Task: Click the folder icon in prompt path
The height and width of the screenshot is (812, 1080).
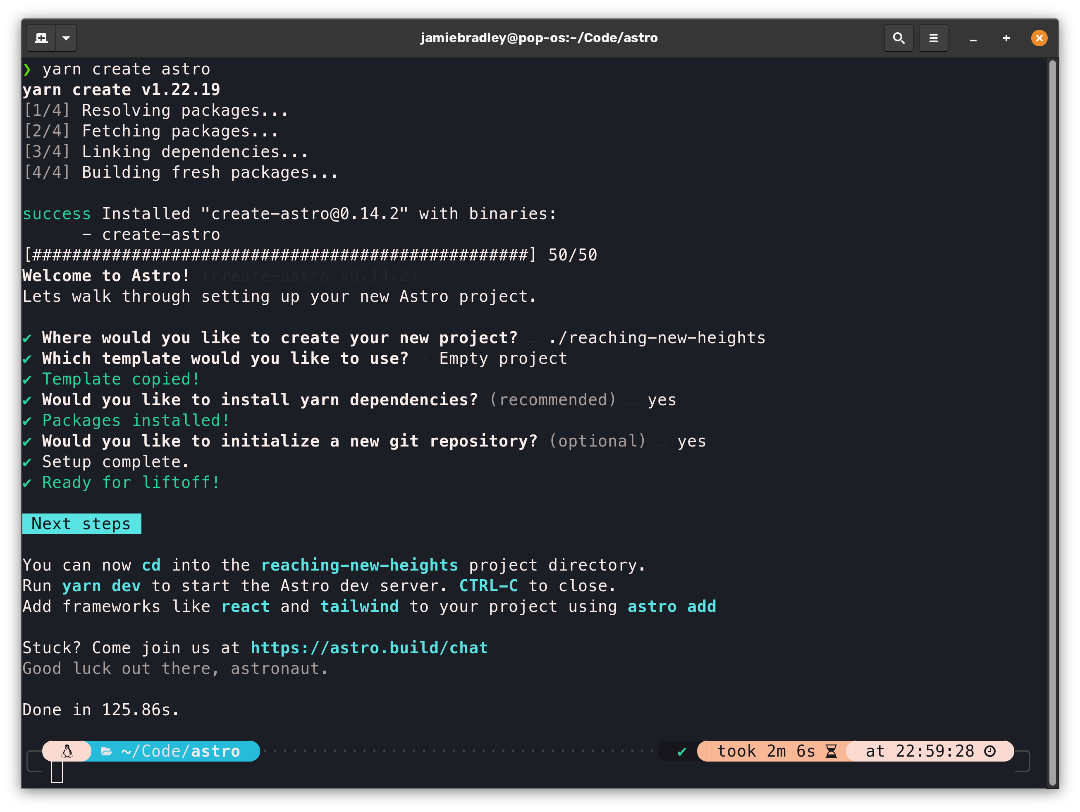Action: tap(106, 751)
